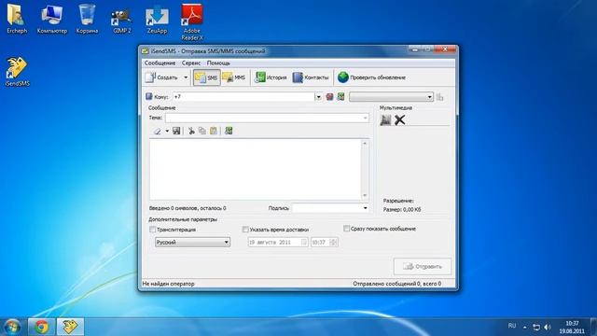Viewport: 597px width, 336px height.
Task: Open the delivery date picker dropdown
Action: tap(304, 243)
